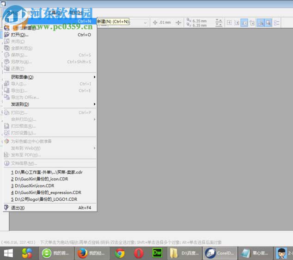This screenshot has height=260, width=293.
Task: Toggle the highlighted Snap to Objects icon
Action: coord(244,23)
